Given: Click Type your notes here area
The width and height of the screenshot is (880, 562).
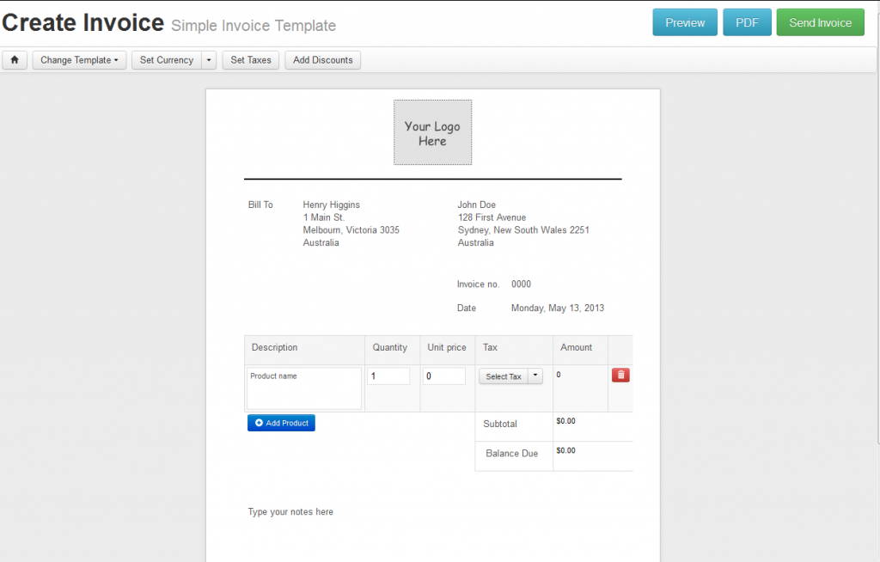Looking at the screenshot, I should coord(290,511).
